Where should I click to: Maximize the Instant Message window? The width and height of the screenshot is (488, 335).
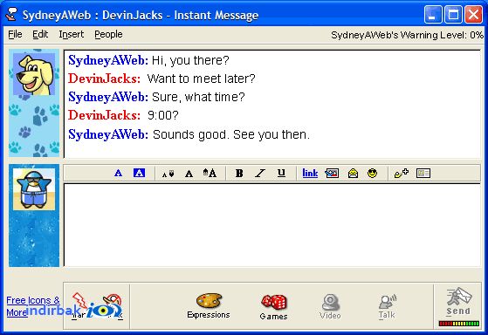tap(453, 14)
